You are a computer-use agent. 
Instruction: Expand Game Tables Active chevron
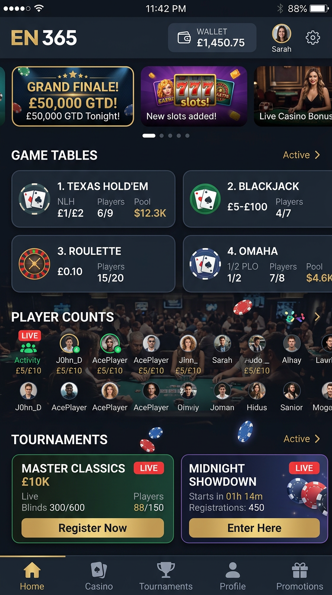(x=317, y=155)
